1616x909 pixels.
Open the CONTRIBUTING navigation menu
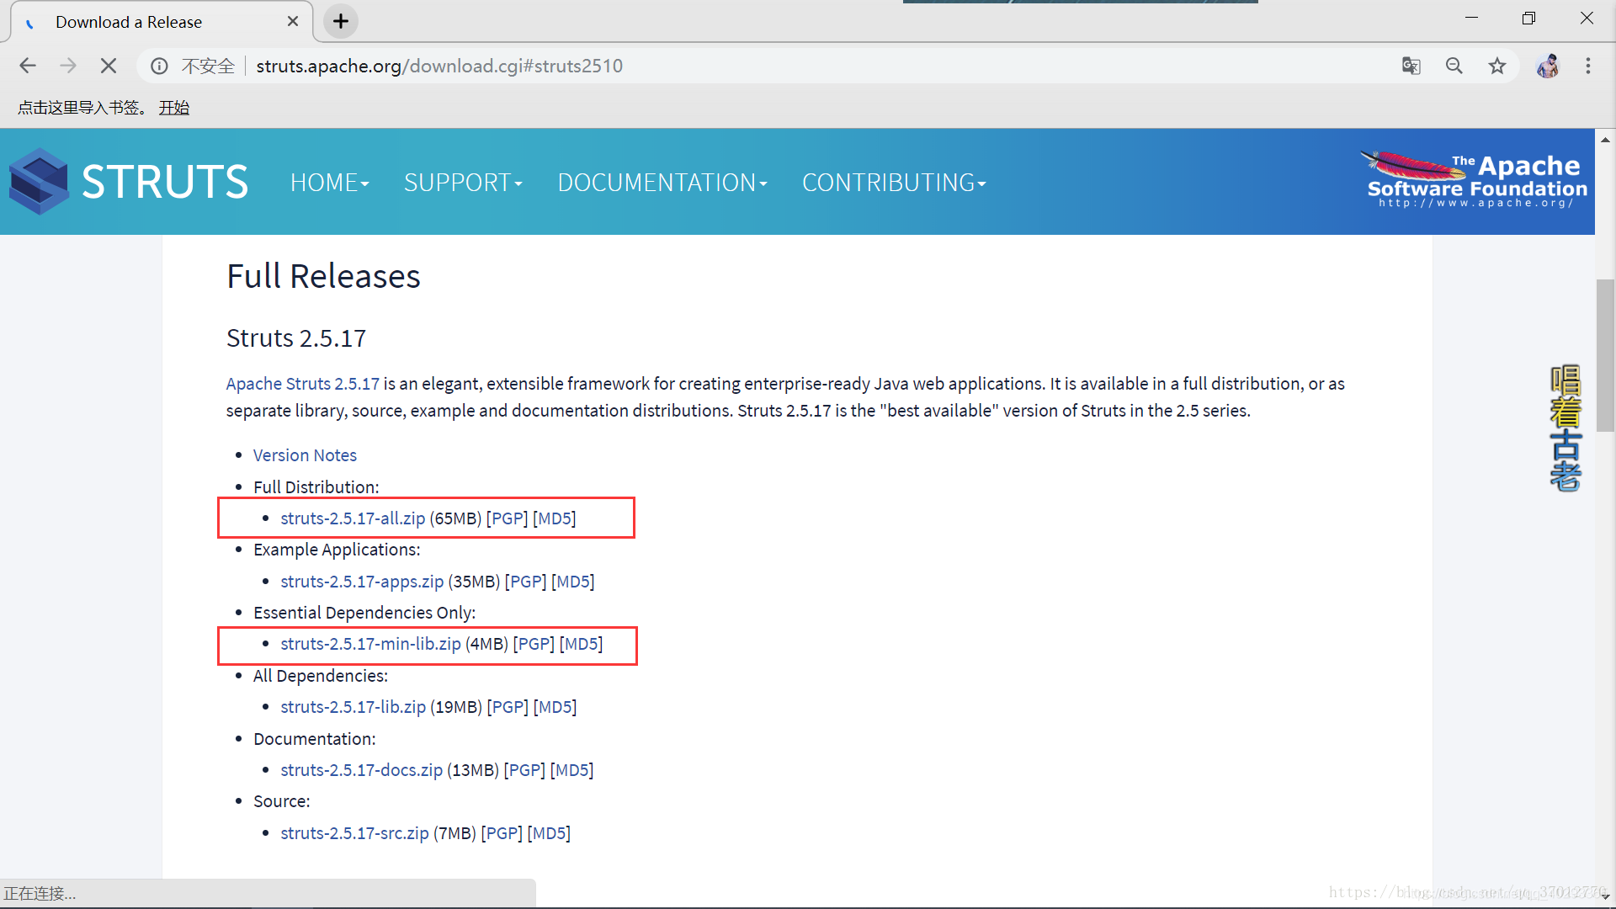pyautogui.click(x=893, y=183)
